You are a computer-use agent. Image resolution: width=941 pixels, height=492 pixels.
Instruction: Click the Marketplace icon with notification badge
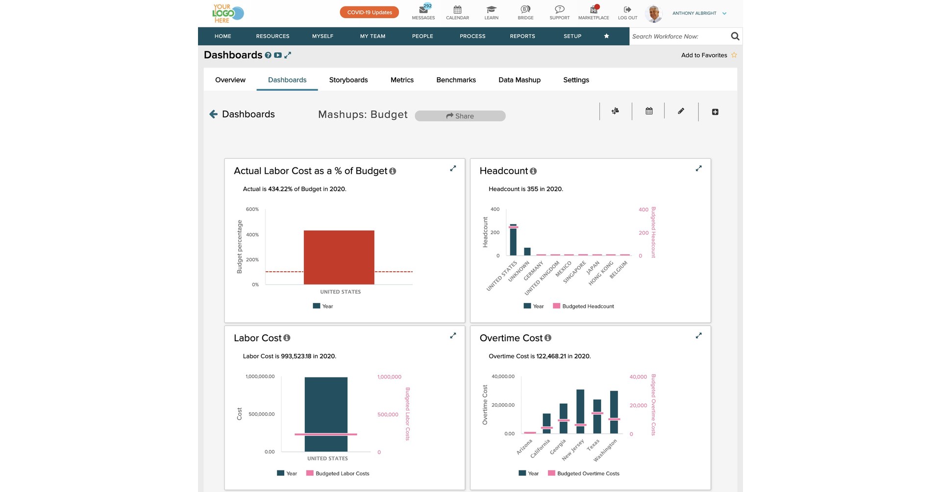point(594,9)
